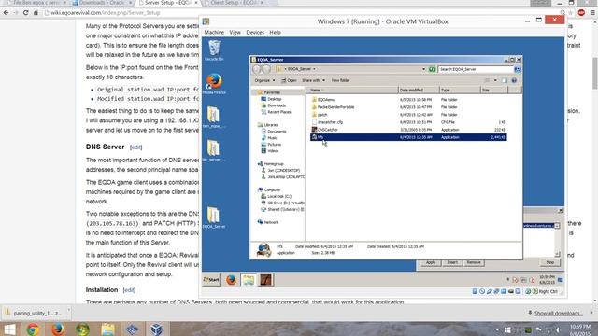Open Downloads in the navigation pane
Image resolution: width=598 pixels, height=336 pixels.
(x=277, y=105)
